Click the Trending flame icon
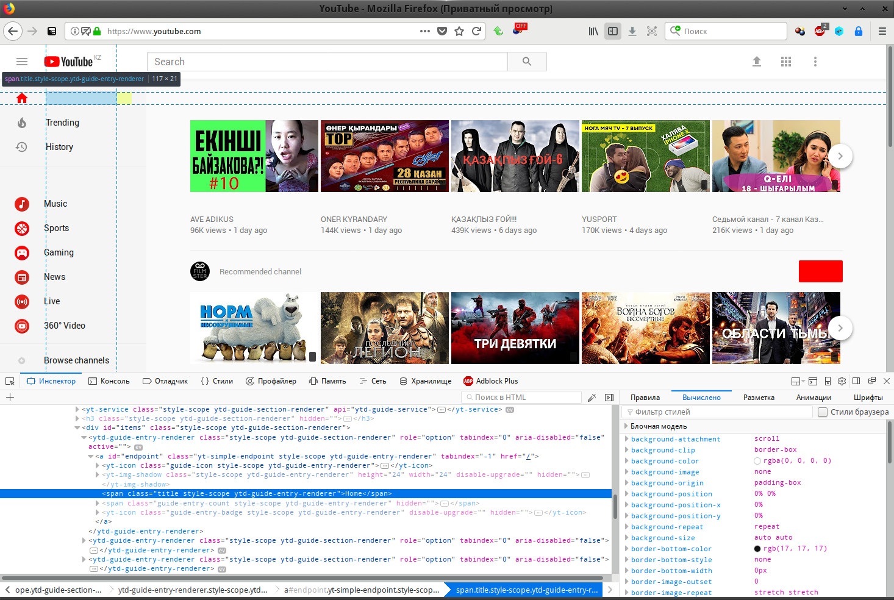894x600 pixels. coord(22,123)
